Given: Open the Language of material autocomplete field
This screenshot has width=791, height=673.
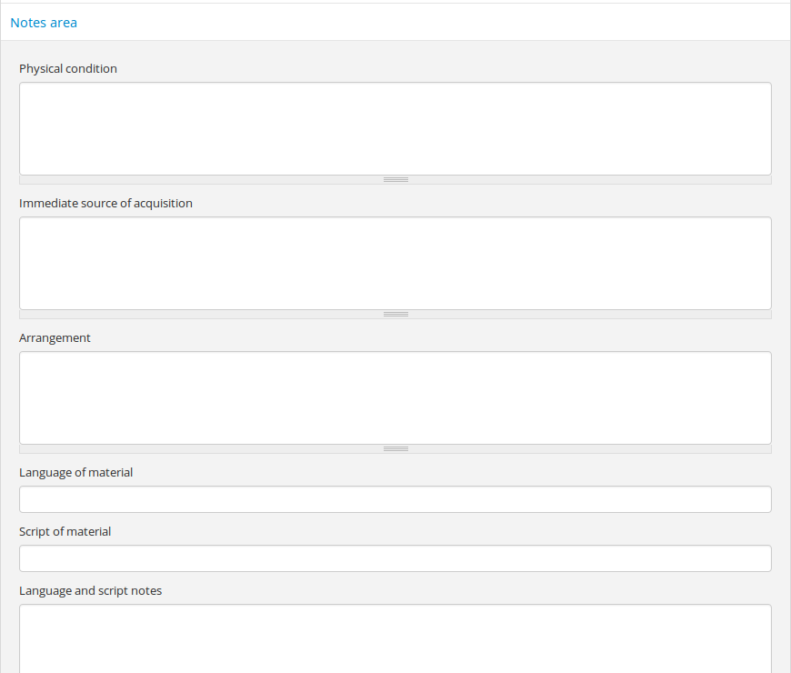Looking at the screenshot, I should (395, 499).
